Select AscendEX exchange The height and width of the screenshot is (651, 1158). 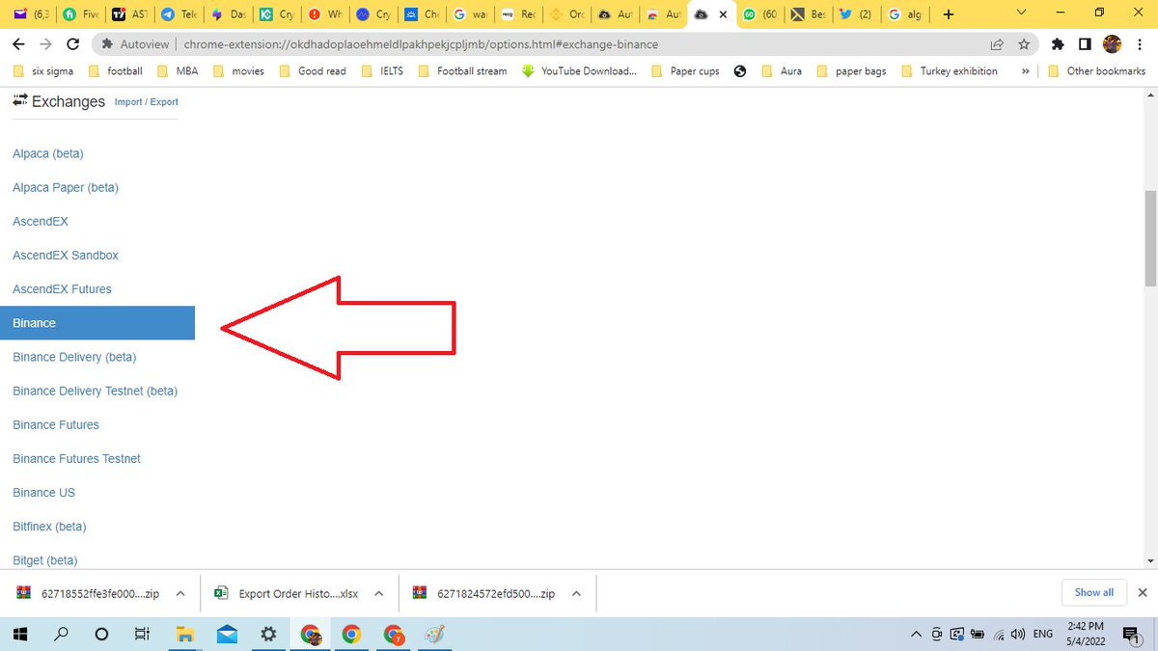tap(41, 221)
